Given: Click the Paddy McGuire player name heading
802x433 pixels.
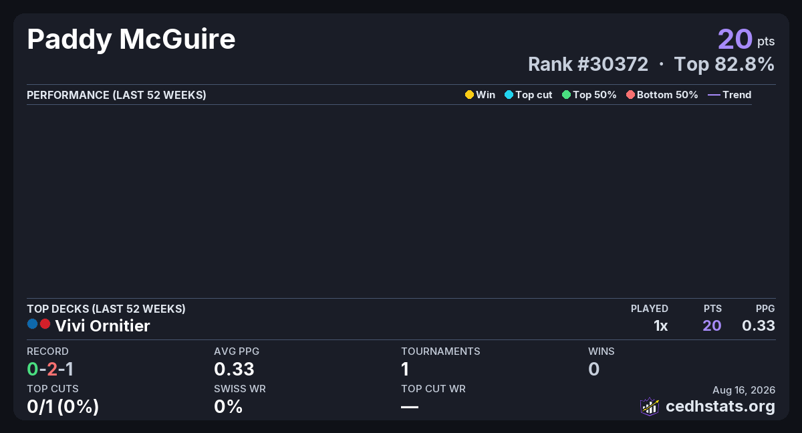Looking at the screenshot, I should (131, 39).
